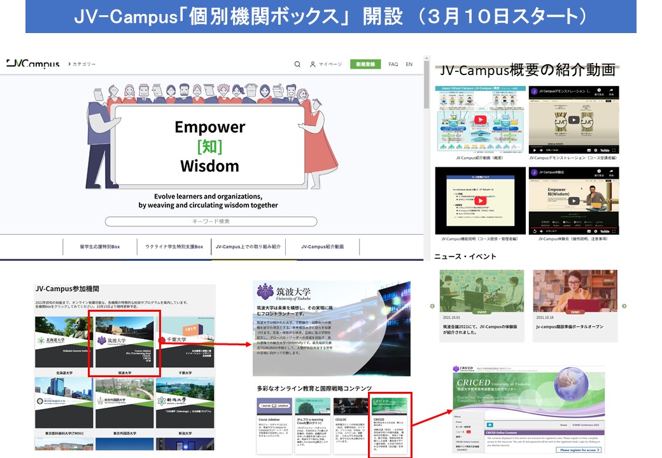Click share arrow on デモンストレーション video
The width and height of the screenshot is (662, 458).
(611, 91)
